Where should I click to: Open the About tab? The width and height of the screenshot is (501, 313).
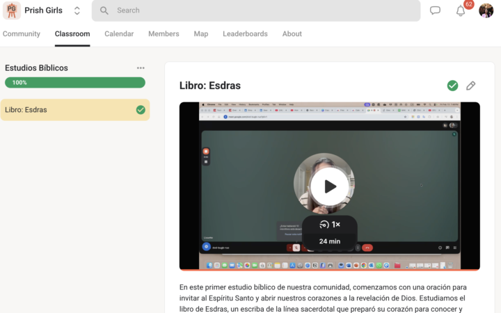(x=292, y=34)
